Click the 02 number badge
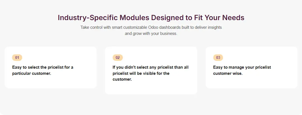 pos(118,58)
